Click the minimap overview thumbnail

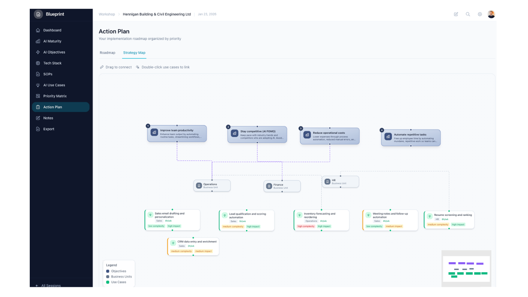coord(466,268)
